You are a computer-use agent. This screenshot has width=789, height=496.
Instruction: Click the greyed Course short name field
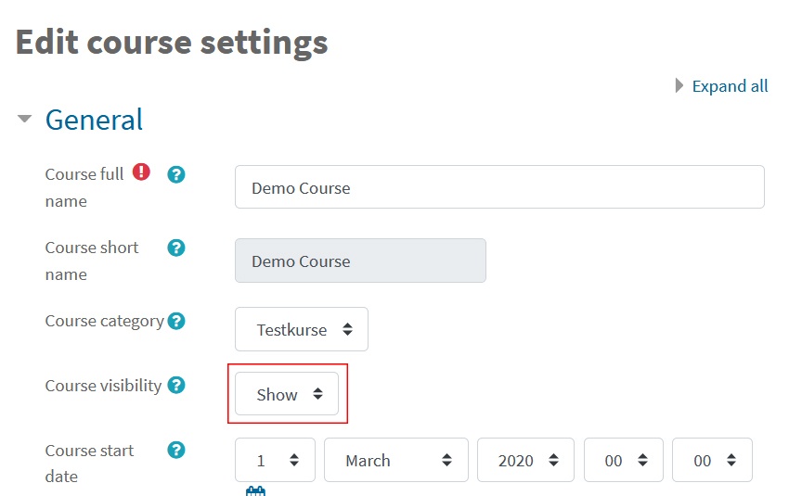360,261
